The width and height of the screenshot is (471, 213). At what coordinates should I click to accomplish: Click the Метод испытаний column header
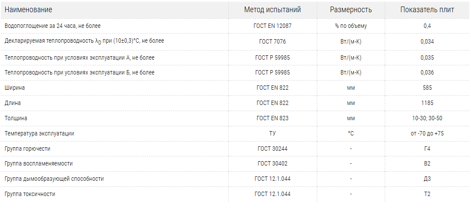pyautogui.click(x=272, y=10)
